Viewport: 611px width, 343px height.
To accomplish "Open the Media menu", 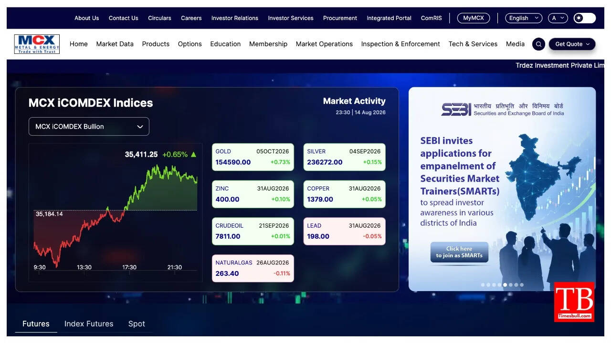I will click(x=515, y=44).
